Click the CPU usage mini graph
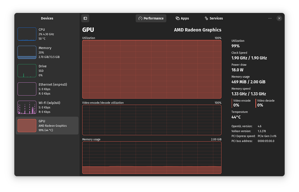This screenshot has height=192, width=299. [x=27, y=34]
